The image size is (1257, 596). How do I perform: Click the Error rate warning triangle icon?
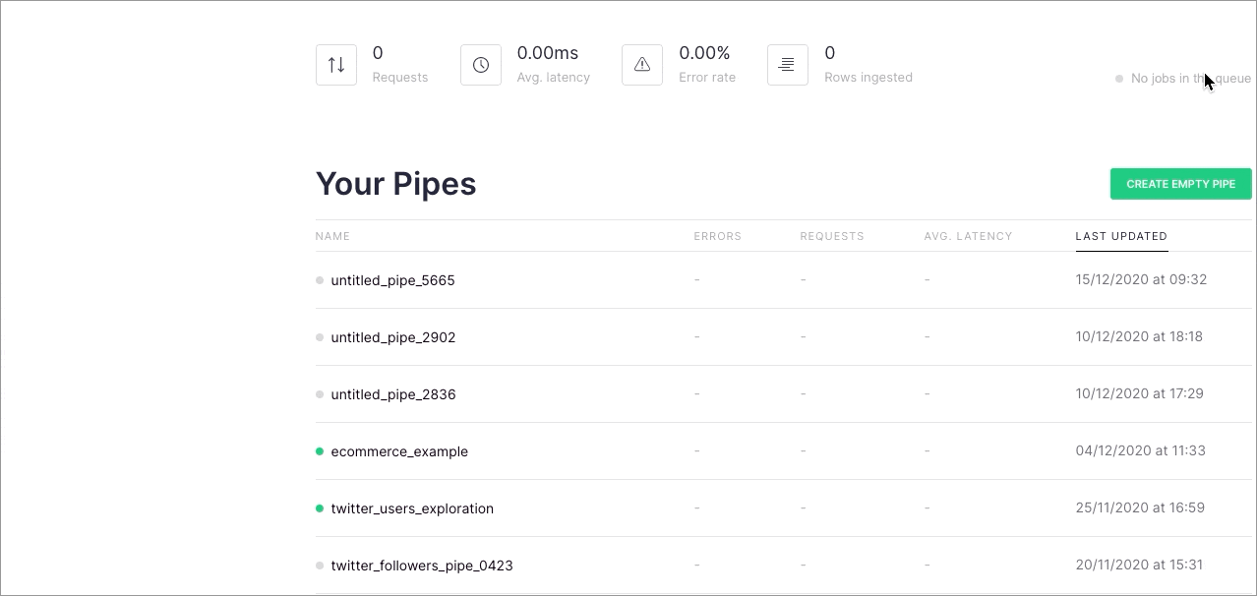[x=642, y=65]
